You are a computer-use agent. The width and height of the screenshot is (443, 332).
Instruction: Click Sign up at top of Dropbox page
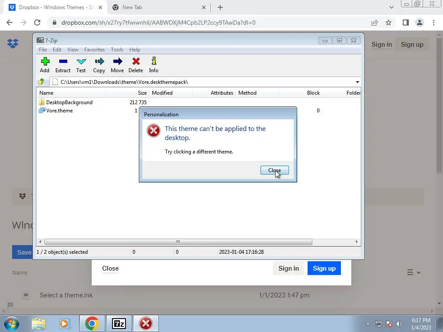tap(412, 45)
